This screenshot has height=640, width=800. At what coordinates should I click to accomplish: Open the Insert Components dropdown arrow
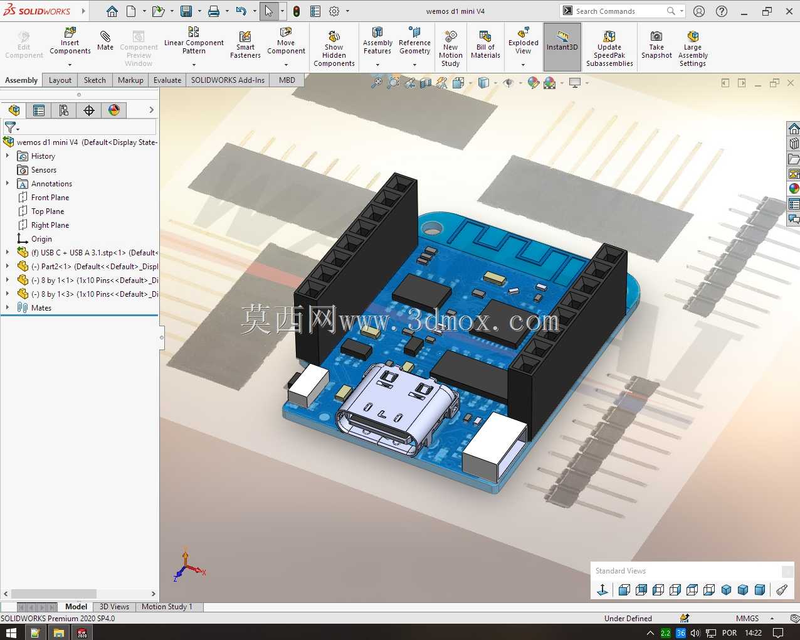tap(70, 65)
